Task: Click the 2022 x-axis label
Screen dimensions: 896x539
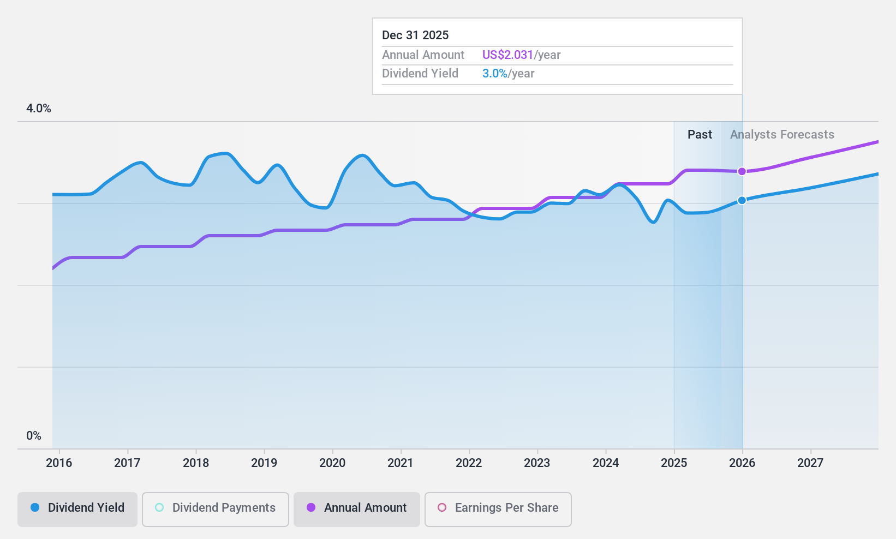Action: 469,463
